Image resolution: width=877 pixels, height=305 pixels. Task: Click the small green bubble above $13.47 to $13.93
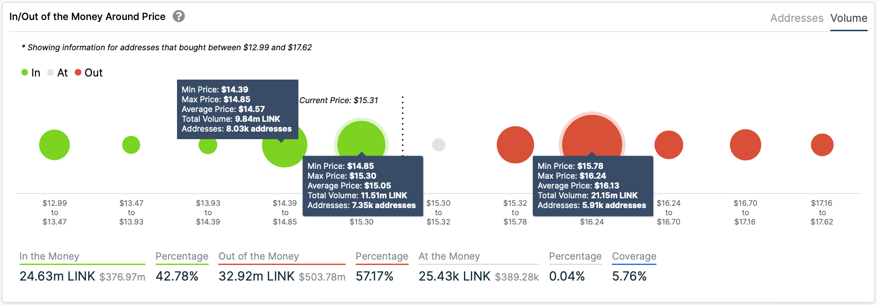pyautogui.click(x=131, y=144)
